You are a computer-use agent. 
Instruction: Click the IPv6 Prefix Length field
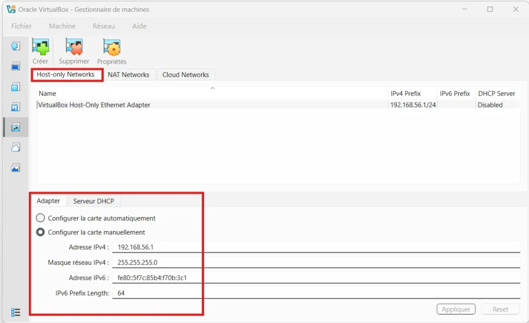(316, 293)
